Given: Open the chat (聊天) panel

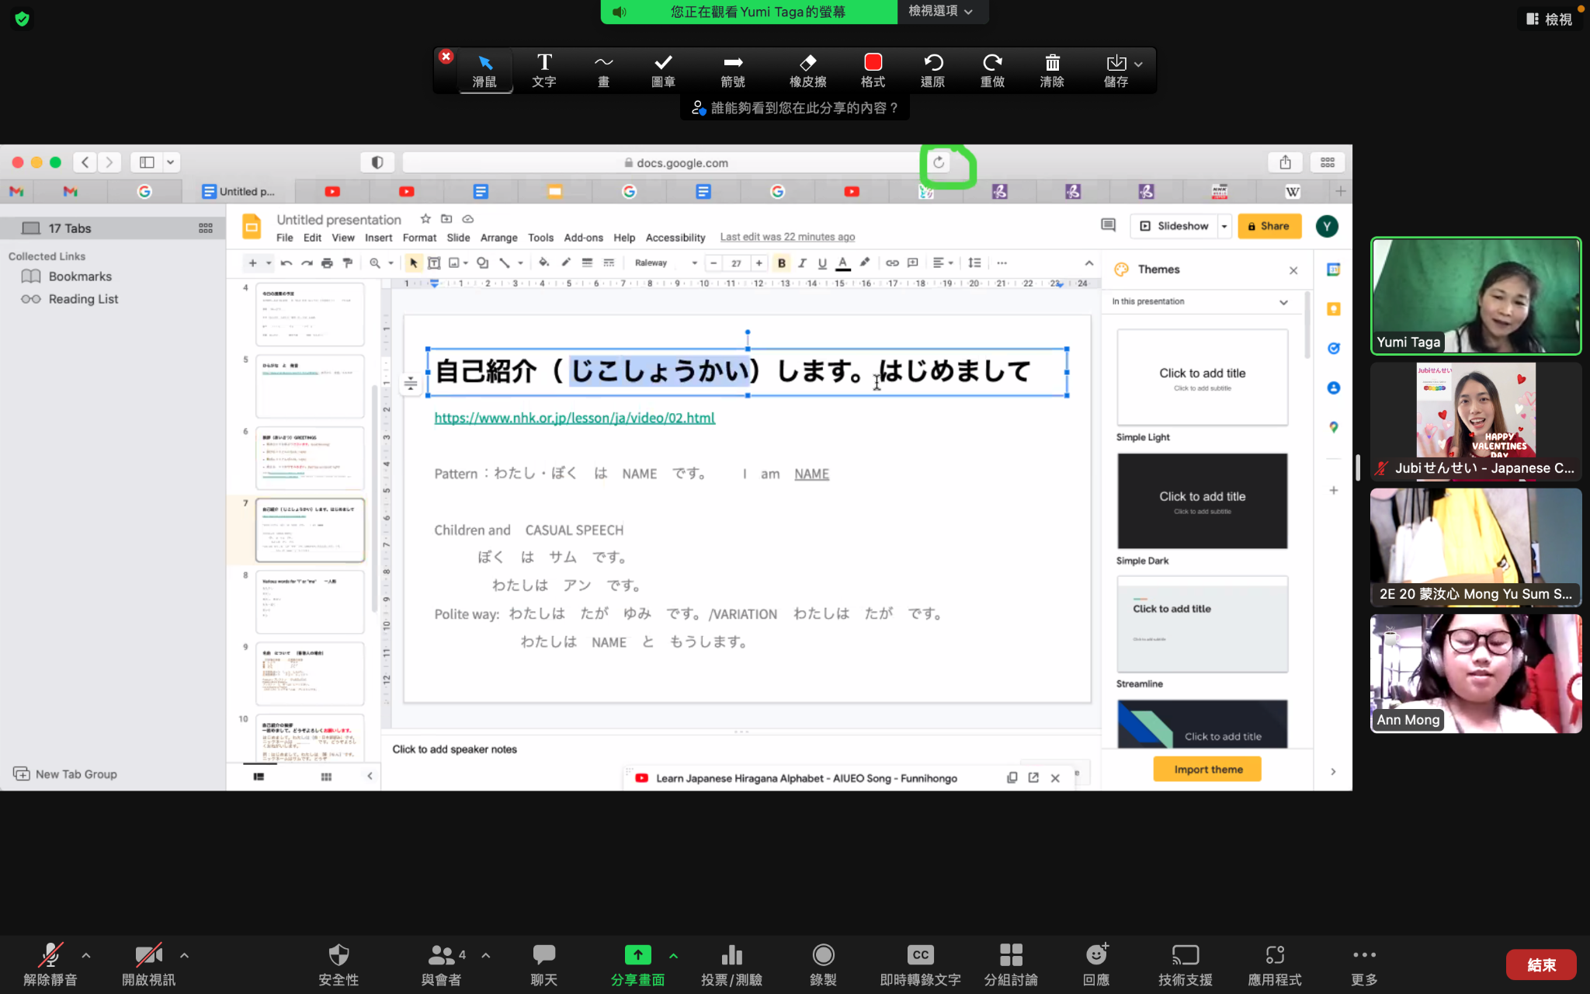Looking at the screenshot, I should (543, 964).
